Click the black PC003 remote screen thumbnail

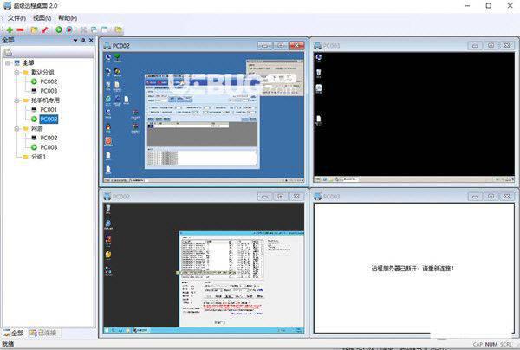tap(414, 117)
